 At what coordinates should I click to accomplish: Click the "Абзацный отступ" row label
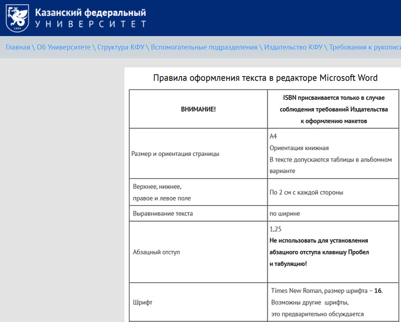[x=155, y=252]
